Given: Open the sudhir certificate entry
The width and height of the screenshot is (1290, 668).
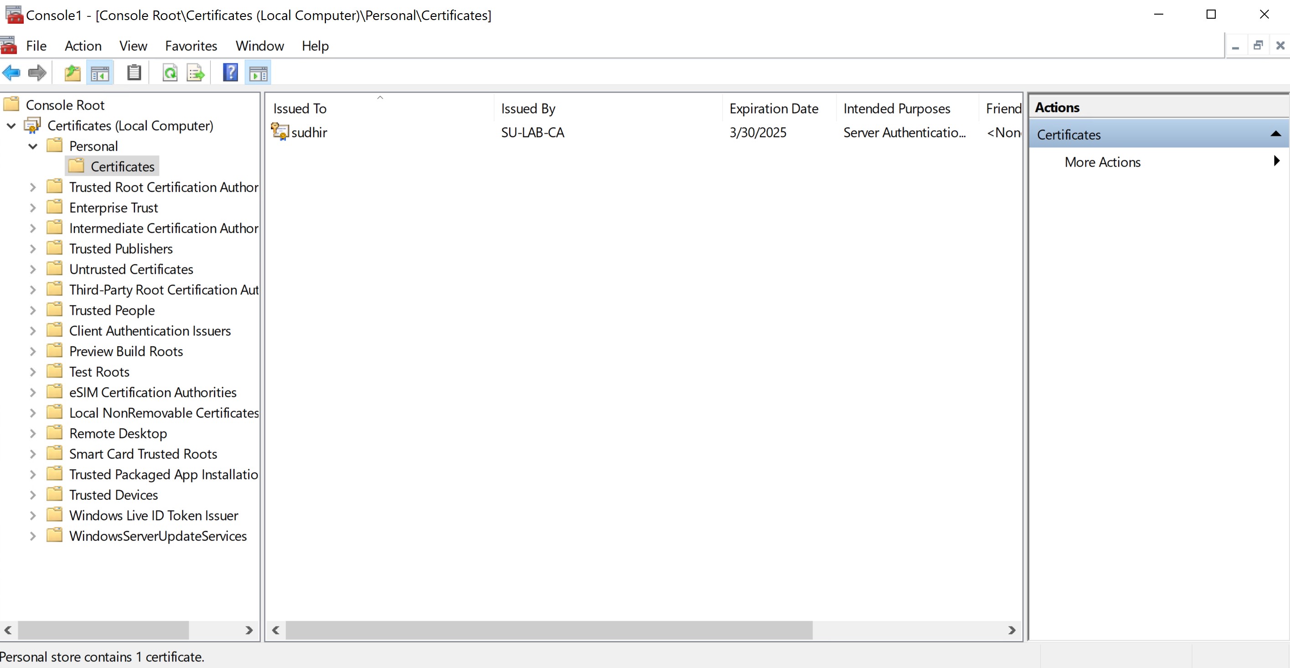Looking at the screenshot, I should click(x=309, y=133).
